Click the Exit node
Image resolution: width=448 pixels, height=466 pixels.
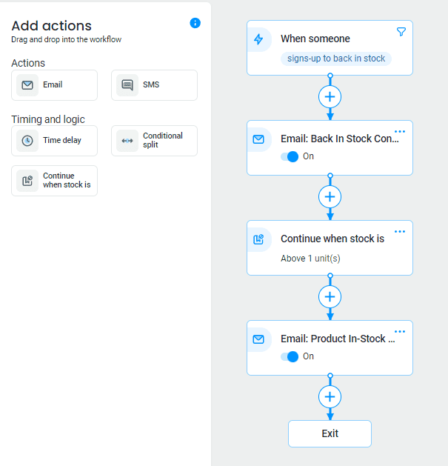coord(330,433)
